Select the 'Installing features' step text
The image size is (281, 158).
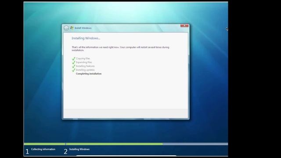(x=85, y=66)
